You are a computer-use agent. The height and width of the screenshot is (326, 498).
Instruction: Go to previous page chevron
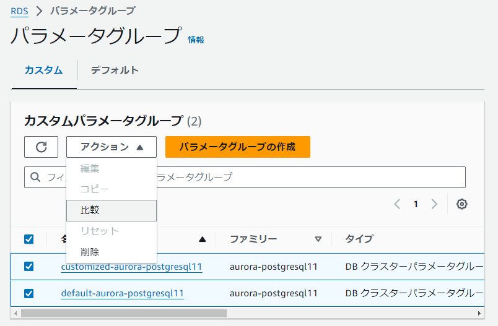click(x=397, y=204)
